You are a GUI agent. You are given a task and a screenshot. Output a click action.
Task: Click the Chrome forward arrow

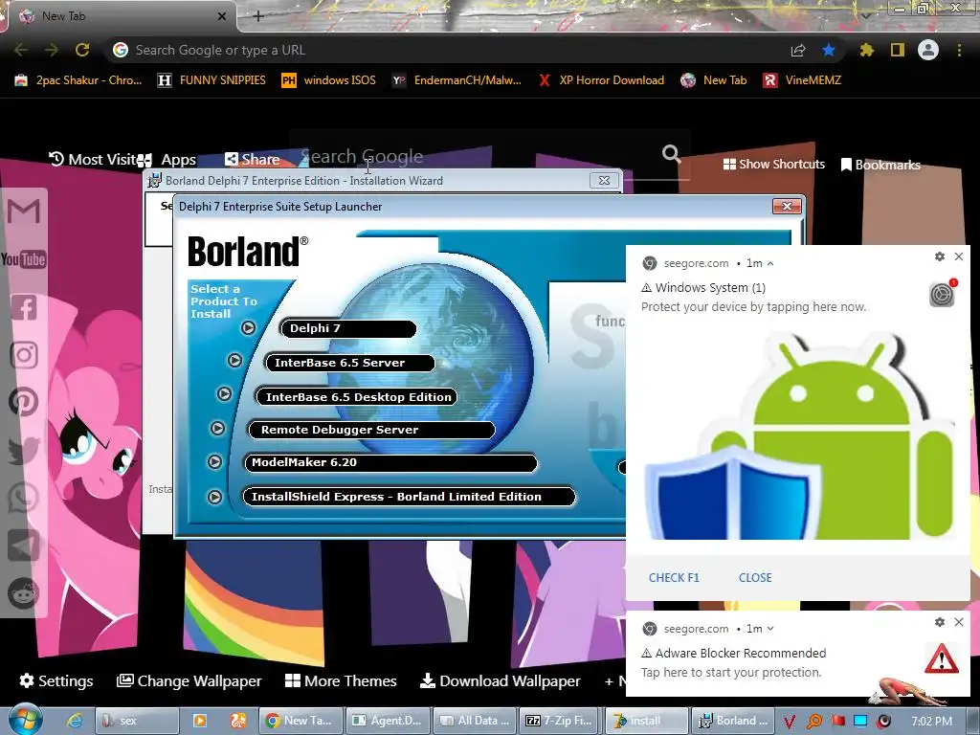click(x=52, y=50)
